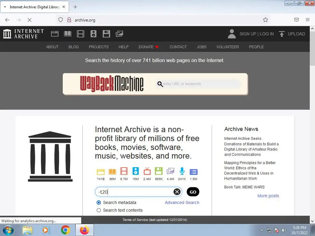
Task: Bookmark this page with the star icon
Action: coord(265,20)
